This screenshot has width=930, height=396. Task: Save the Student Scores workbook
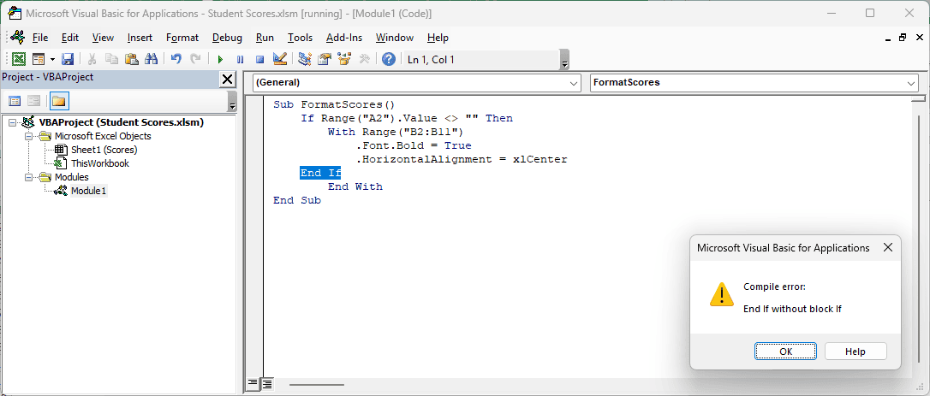pyautogui.click(x=68, y=59)
